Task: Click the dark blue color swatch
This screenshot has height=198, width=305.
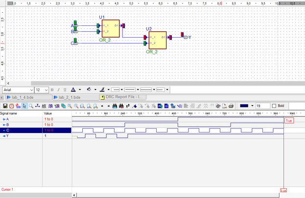Action: coord(245,106)
